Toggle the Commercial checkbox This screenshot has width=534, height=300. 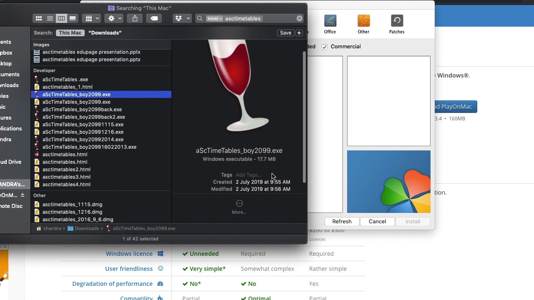(325, 47)
